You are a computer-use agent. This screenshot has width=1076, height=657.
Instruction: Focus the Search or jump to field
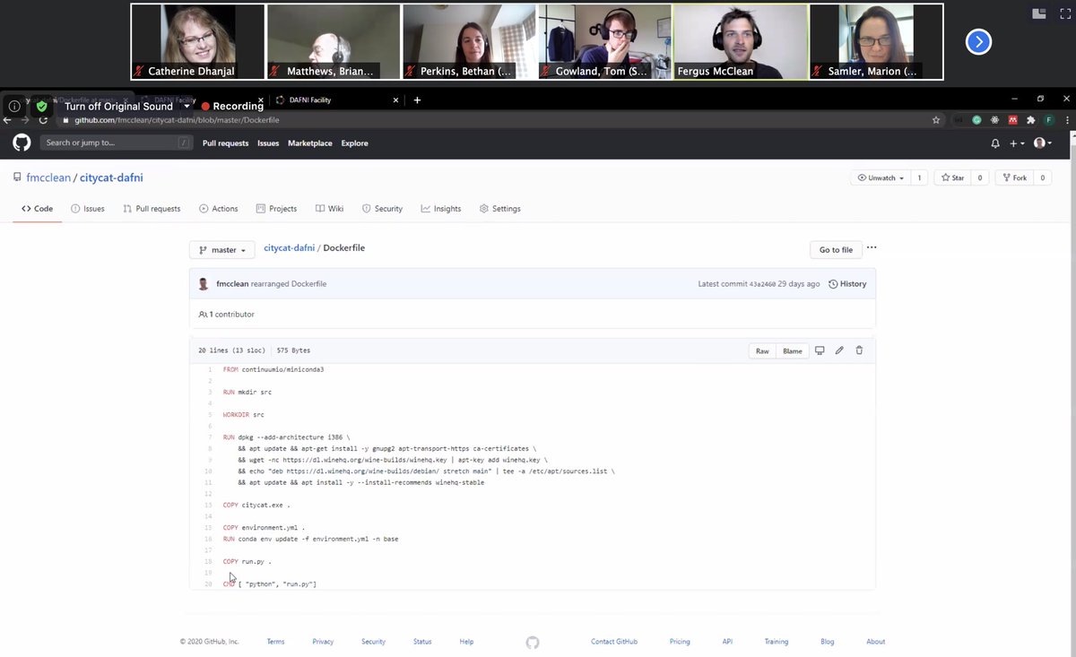click(x=117, y=143)
